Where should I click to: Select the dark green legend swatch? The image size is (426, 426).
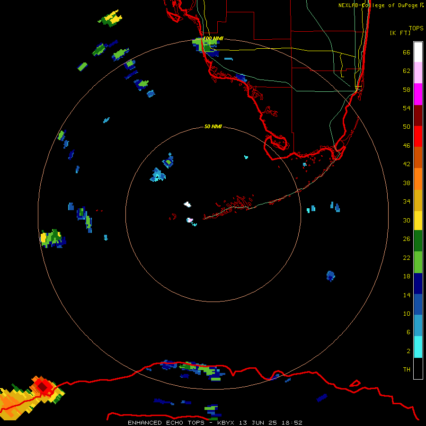tap(418, 241)
